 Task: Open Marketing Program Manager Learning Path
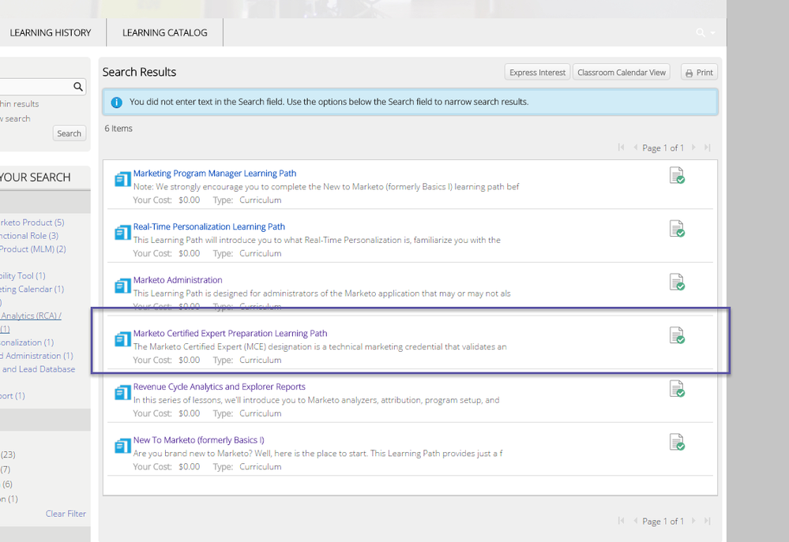[x=215, y=174]
